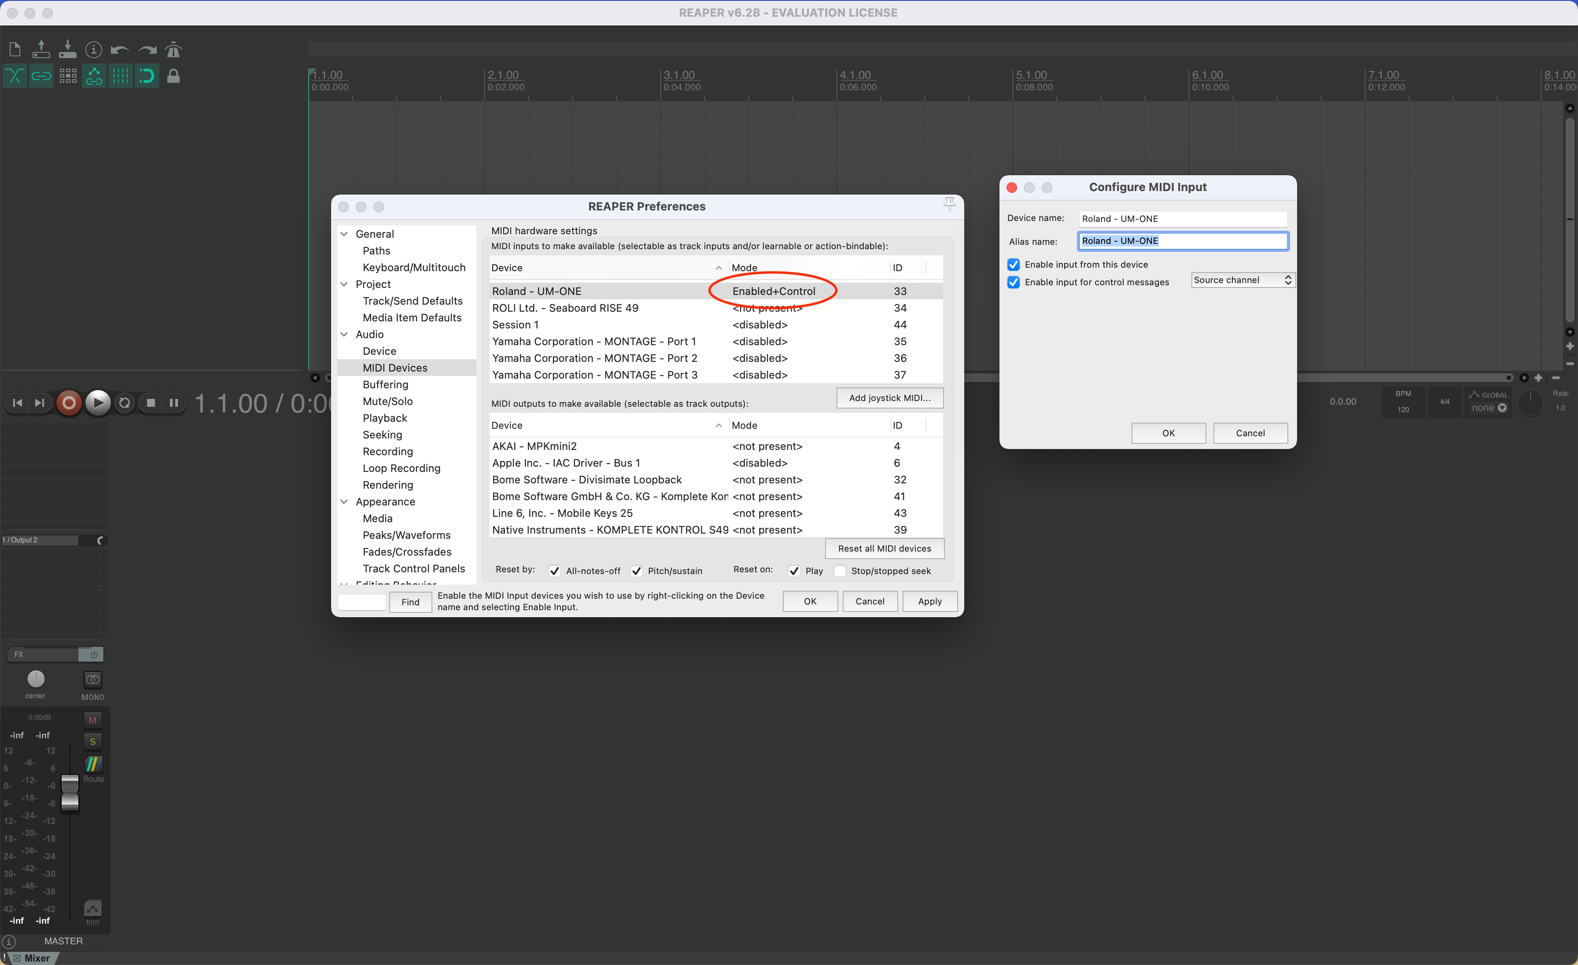The image size is (1578, 965).
Task: Click the metronome icon in toolbar
Action: (x=173, y=49)
